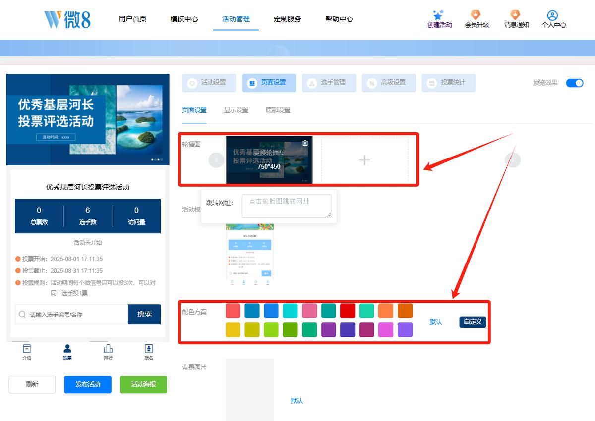The image size is (595, 421).
Task: Click the 搜索 button in the preview
Action: (x=144, y=314)
